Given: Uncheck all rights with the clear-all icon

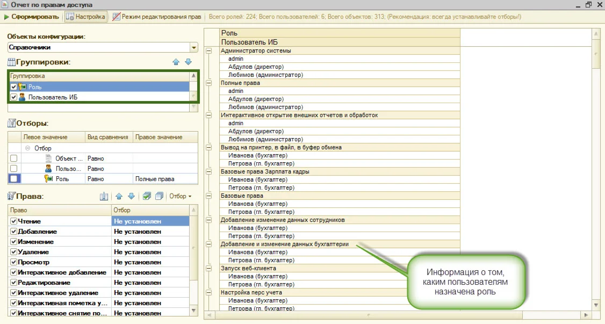Looking at the screenshot, I should tap(159, 197).
